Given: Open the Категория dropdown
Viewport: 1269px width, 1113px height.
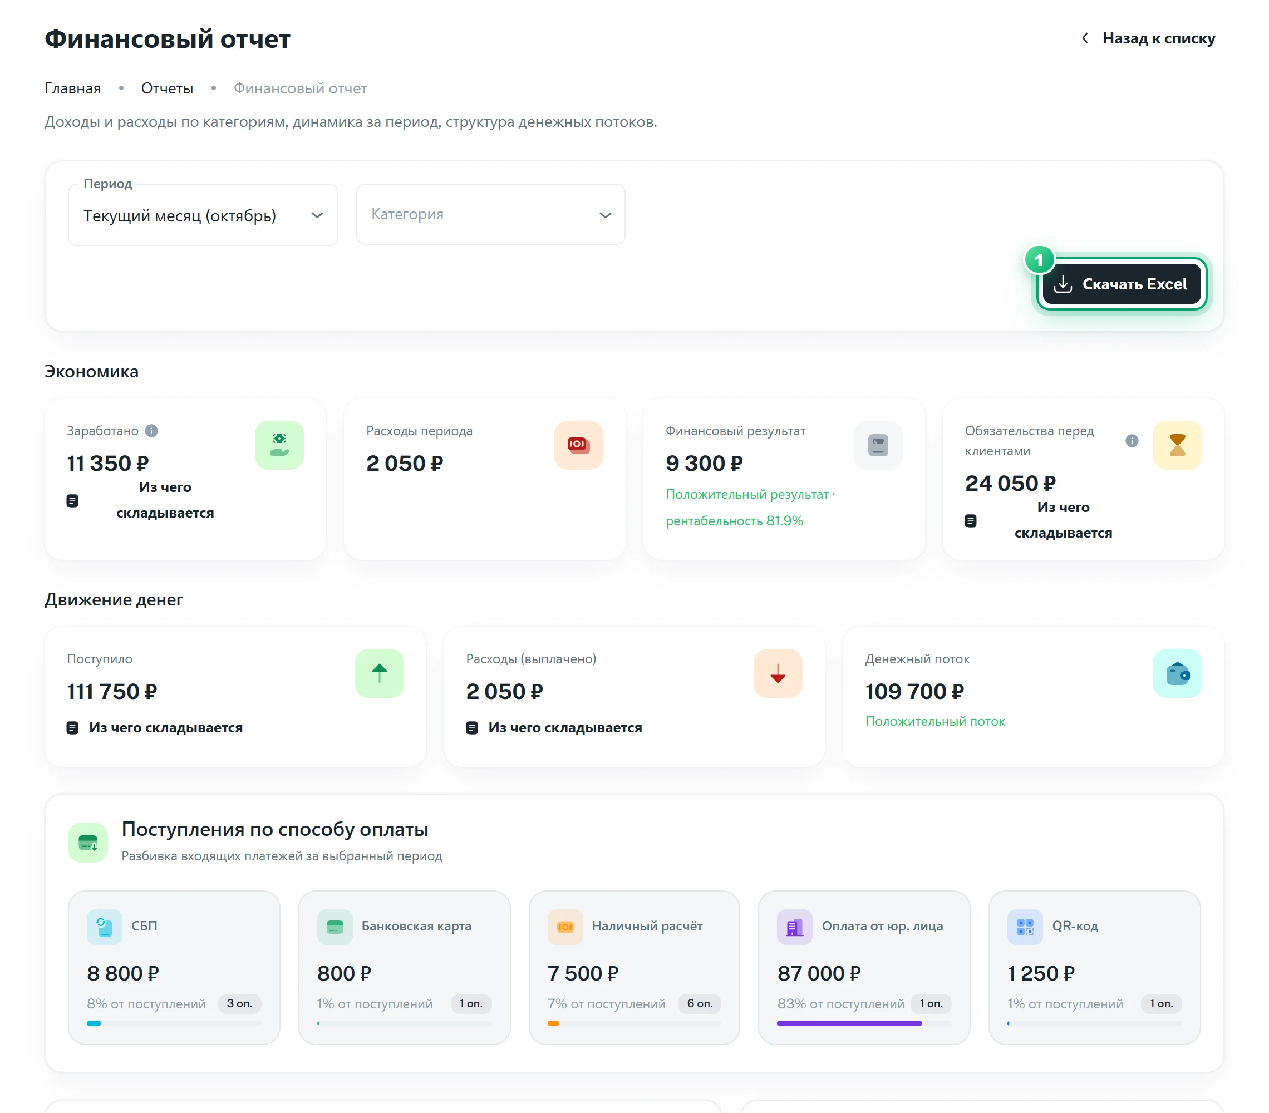Looking at the screenshot, I should click(490, 214).
